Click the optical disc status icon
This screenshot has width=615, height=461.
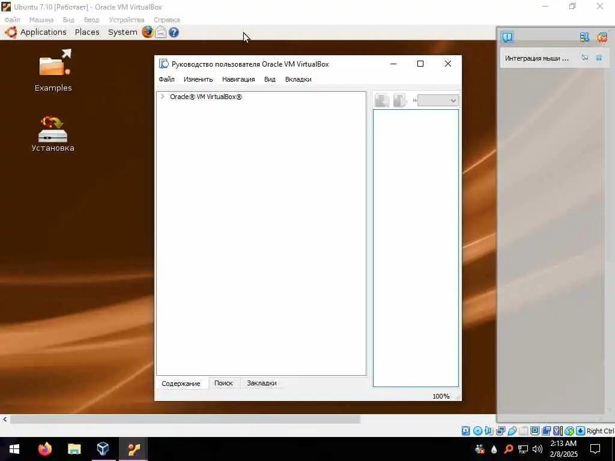coord(477,431)
